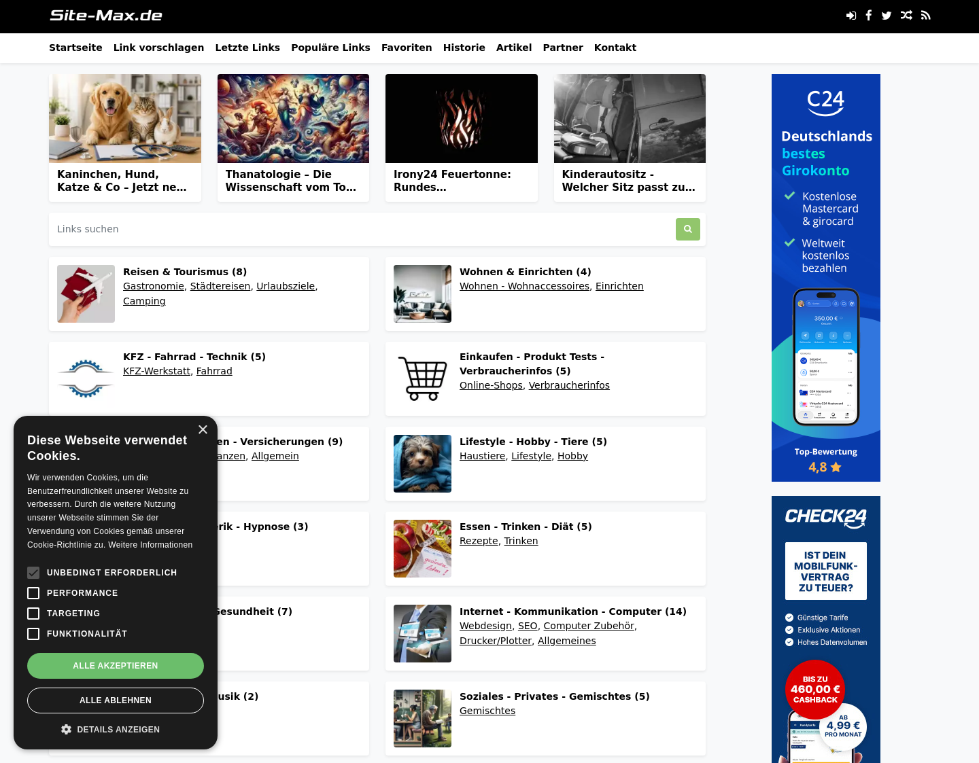Open Populäre Links page

point(330,48)
